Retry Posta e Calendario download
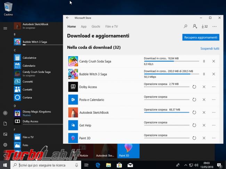The image size is (226, 169). [x=194, y=100]
